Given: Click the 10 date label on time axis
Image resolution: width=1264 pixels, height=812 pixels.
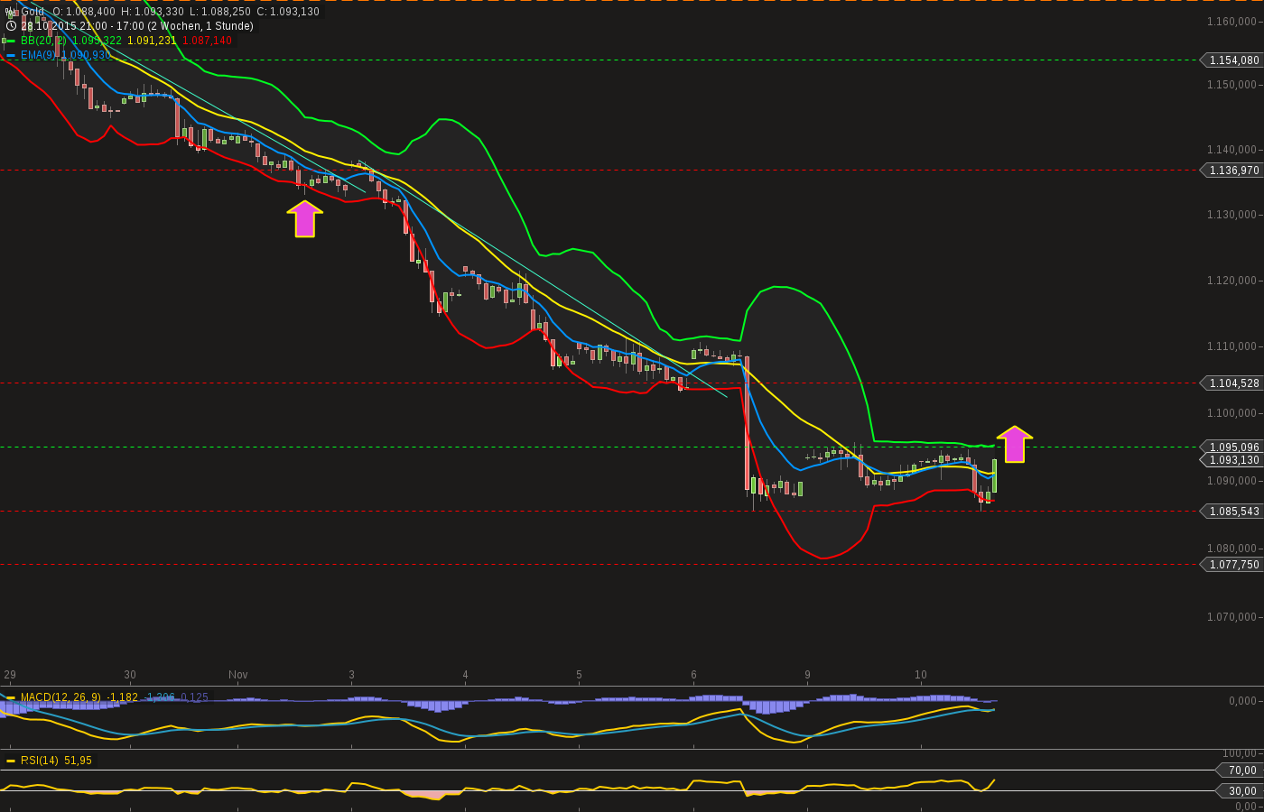Looking at the screenshot, I should 921,675.
